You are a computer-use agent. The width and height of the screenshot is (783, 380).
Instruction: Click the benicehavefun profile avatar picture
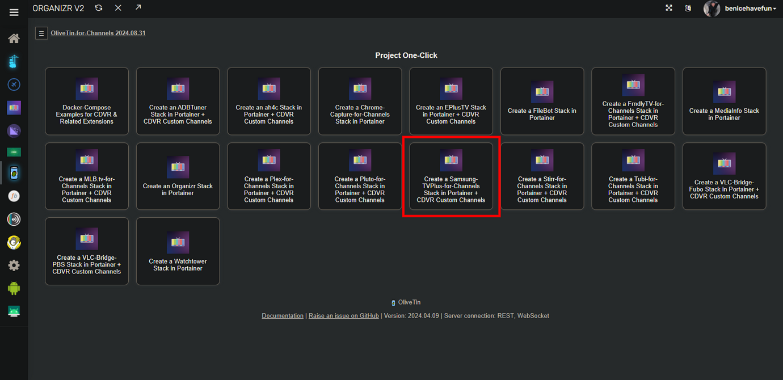coord(712,9)
